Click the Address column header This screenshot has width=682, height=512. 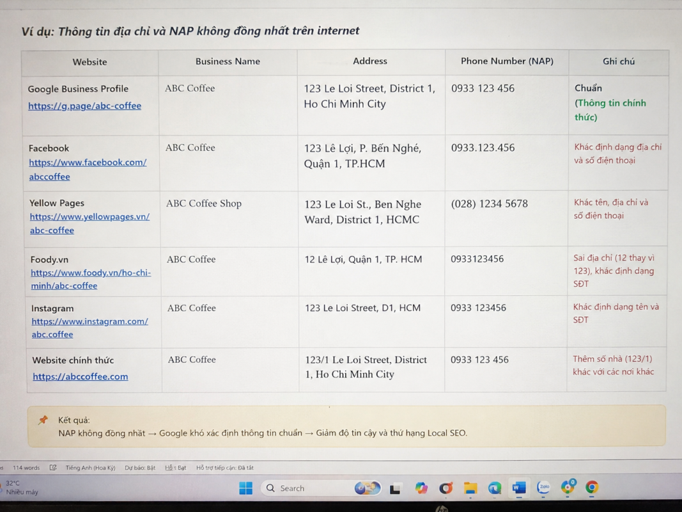370,61
